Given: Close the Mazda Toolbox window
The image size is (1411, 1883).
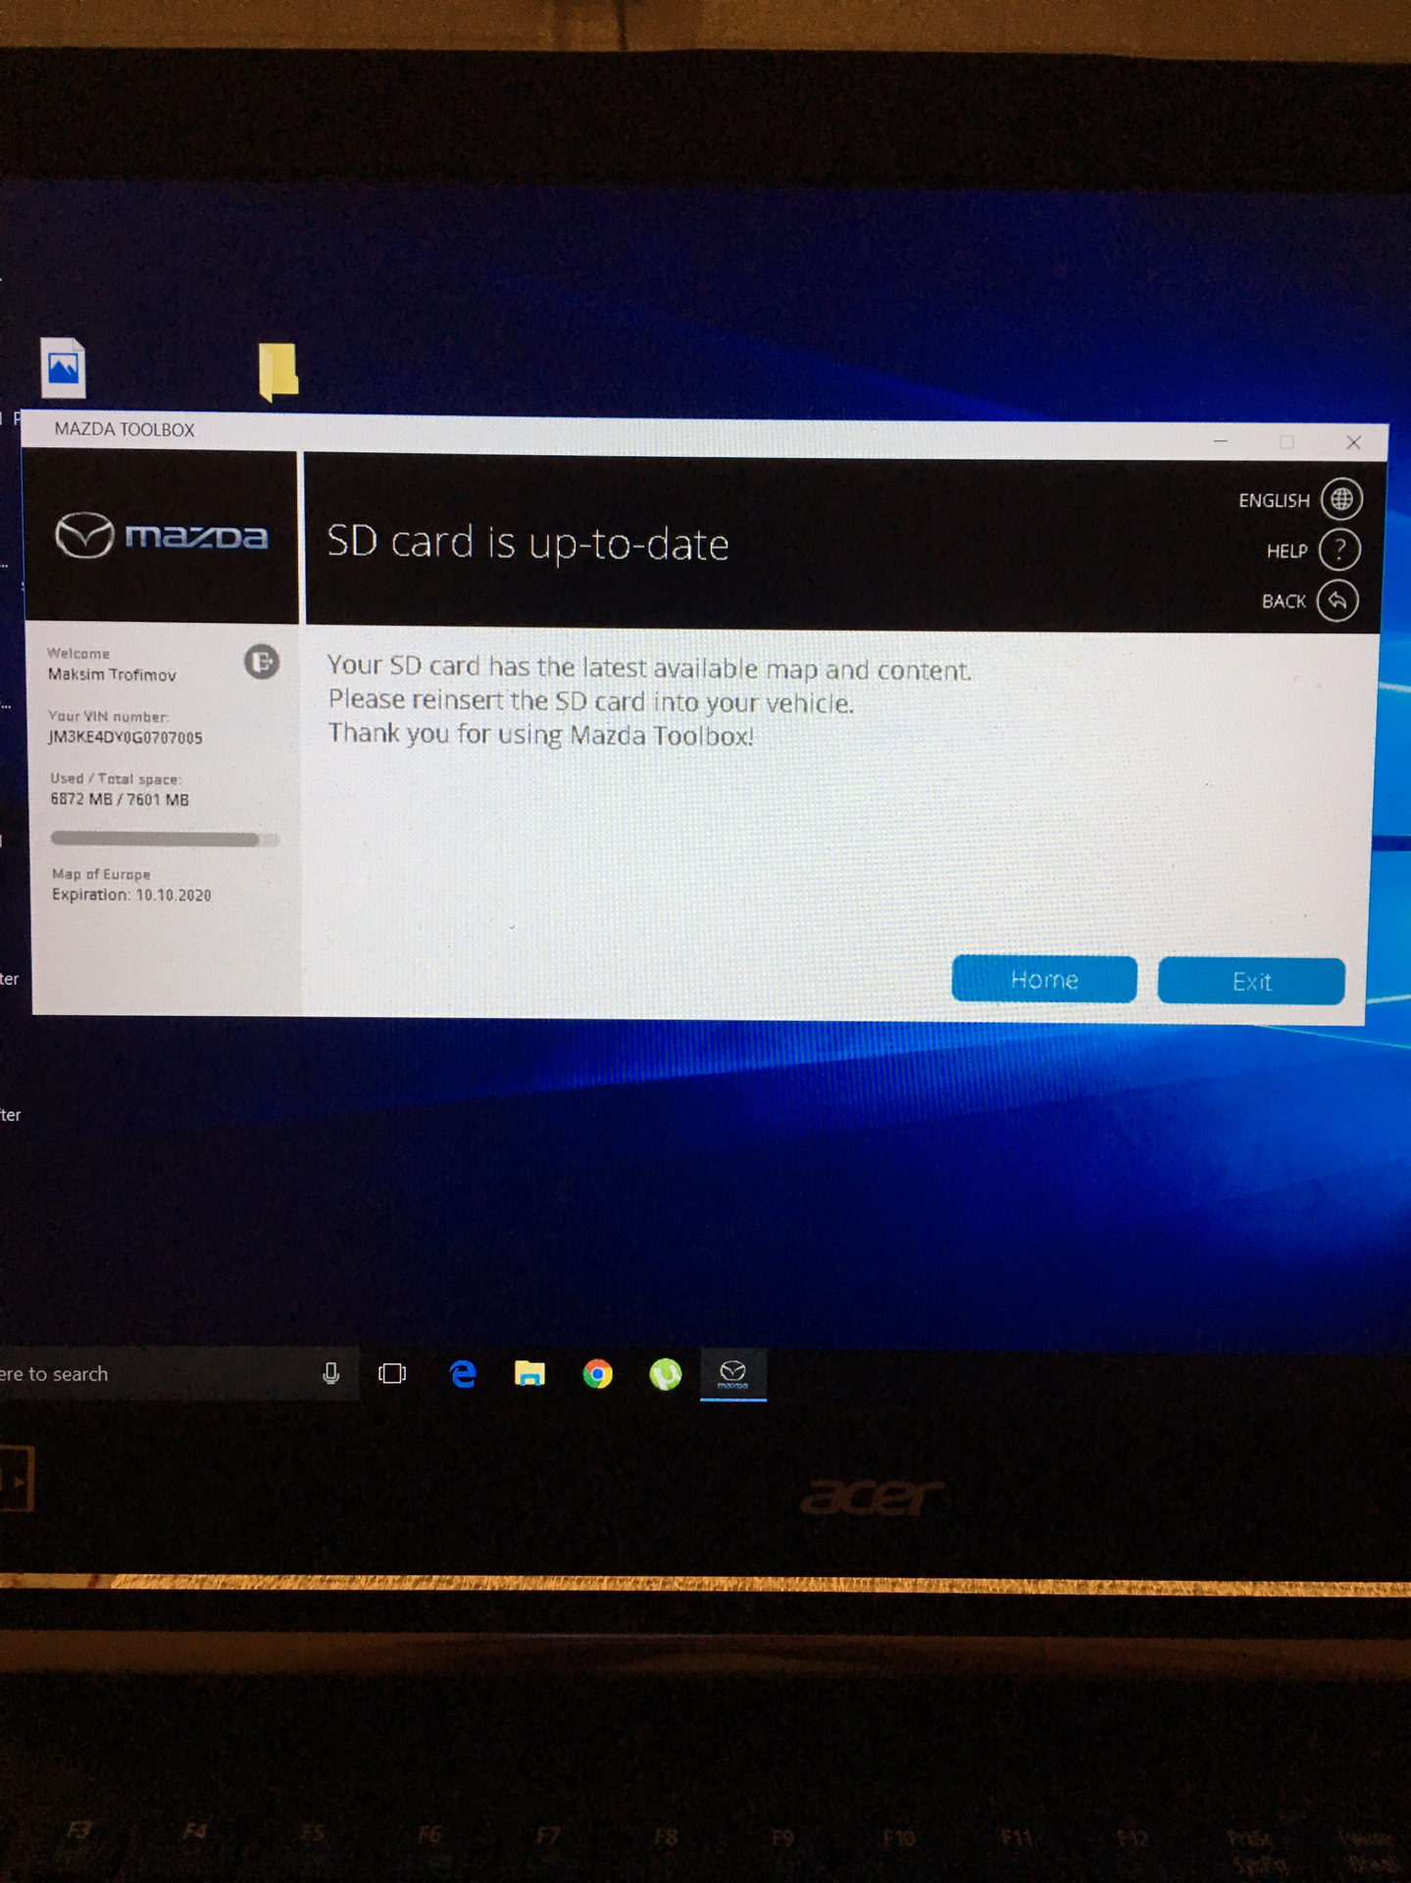Looking at the screenshot, I should click(x=1353, y=442).
